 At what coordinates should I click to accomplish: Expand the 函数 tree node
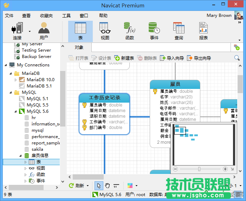[x=25, y=175]
